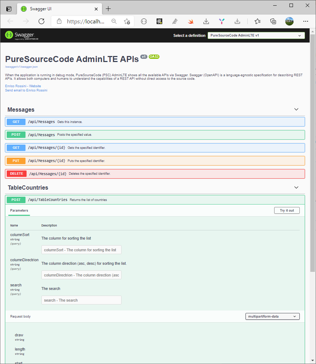Collapse the TableCountries section chevron
316x364 pixels.
pyautogui.click(x=296, y=187)
